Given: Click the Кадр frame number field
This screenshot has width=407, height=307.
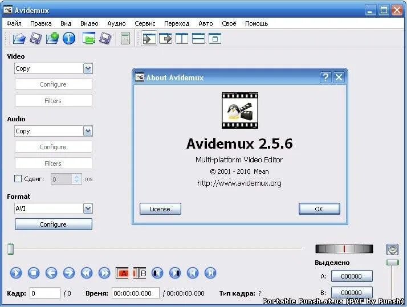Looking at the screenshot, I should (45, 293).
